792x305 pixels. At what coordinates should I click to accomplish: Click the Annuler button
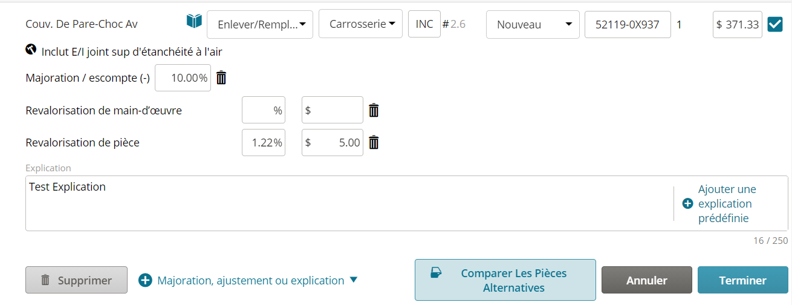(x=647, y=280)
